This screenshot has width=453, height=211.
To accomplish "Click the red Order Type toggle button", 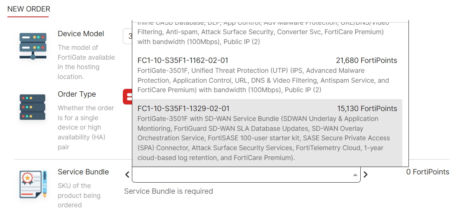I will click(x=127, y=97).
